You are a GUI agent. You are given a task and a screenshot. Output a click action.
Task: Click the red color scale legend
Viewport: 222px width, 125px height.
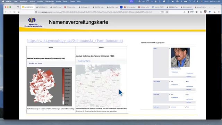(63, 86)
